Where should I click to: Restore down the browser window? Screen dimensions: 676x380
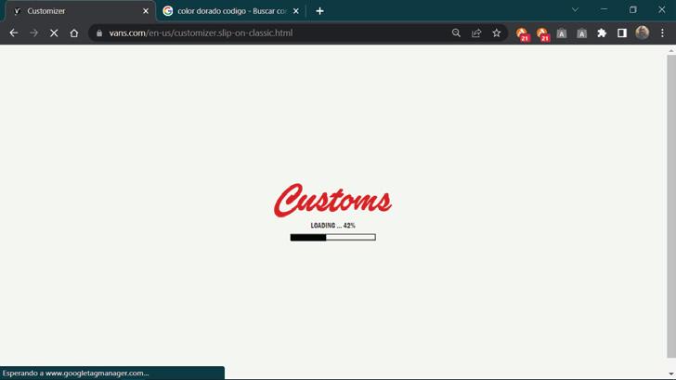(633, 9)
